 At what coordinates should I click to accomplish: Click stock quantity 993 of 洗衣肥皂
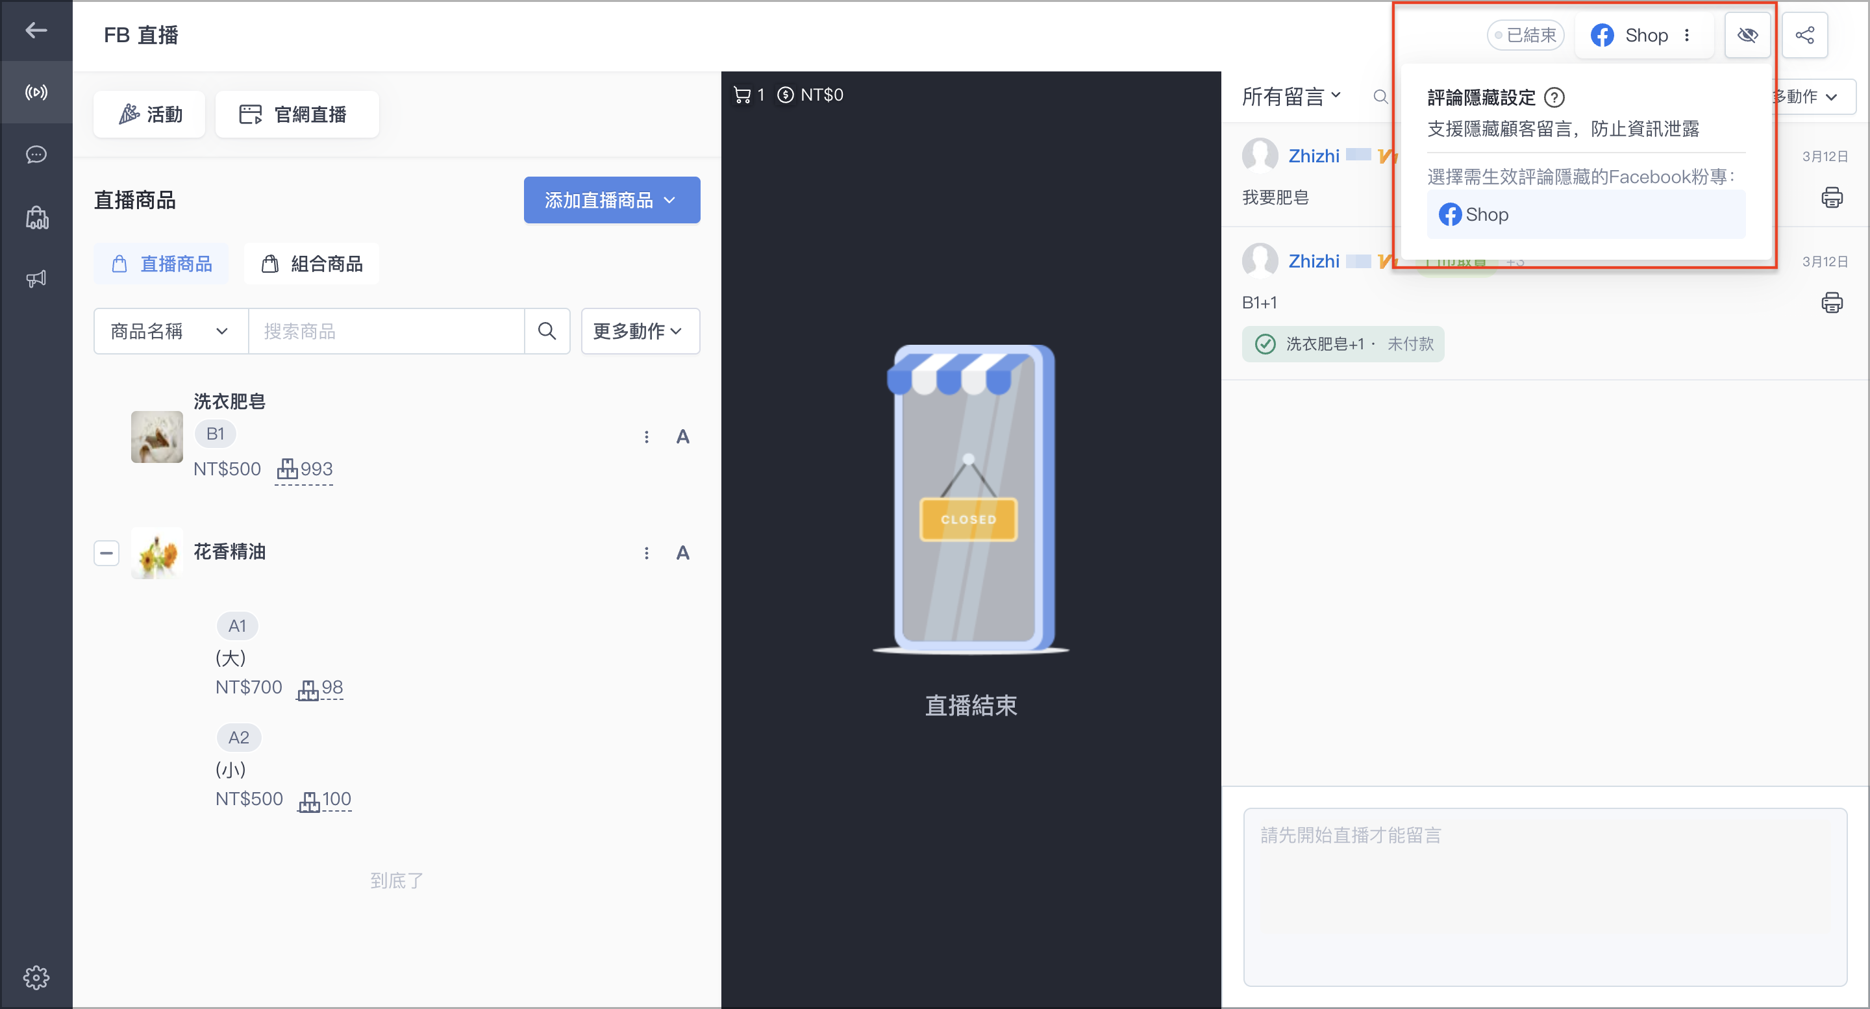[304, 469]
